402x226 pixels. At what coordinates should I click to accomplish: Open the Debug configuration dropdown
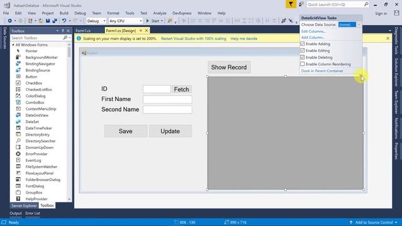pos(104,21)
